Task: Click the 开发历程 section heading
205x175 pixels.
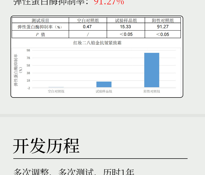Action: pos(46,146)
